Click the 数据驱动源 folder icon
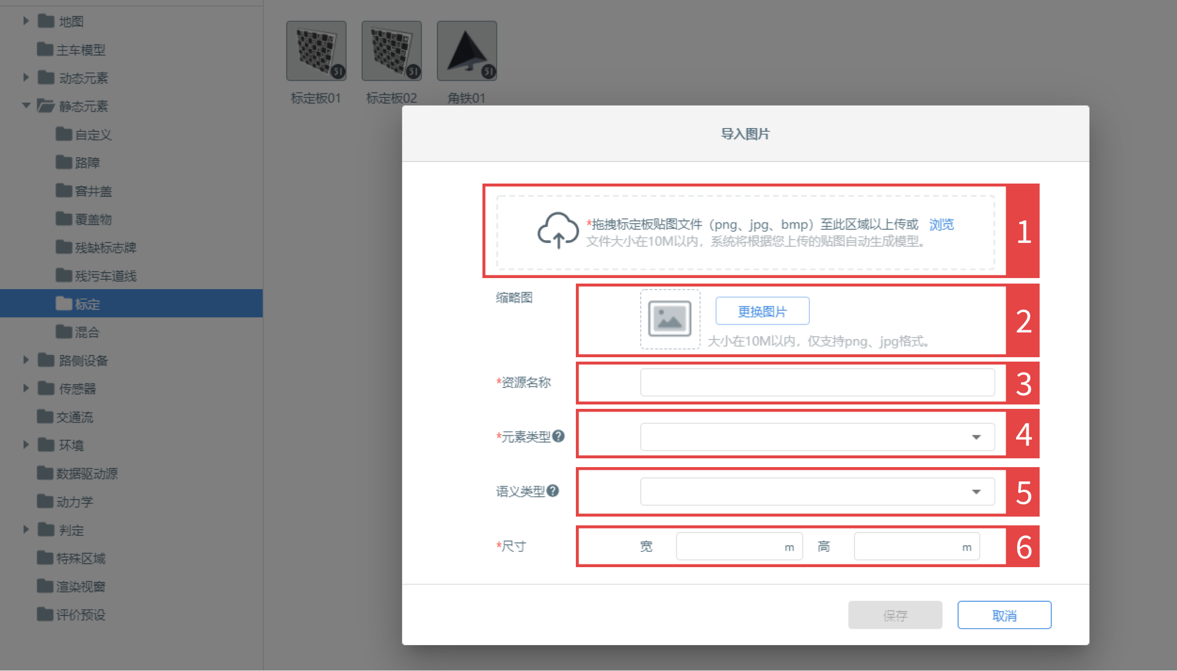Screen dimensions: 1177x671 pyautogui.click(x=45, y=473)
